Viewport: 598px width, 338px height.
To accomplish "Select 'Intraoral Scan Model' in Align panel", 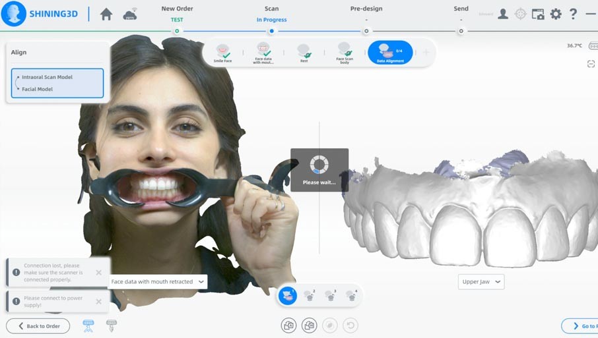I will tap(47, 77).
